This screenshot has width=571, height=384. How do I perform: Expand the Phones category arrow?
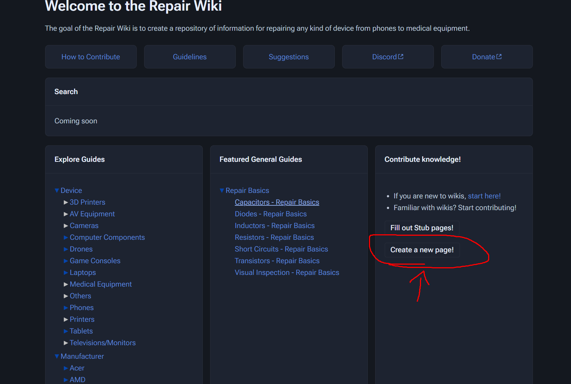(x=66, y=307)
